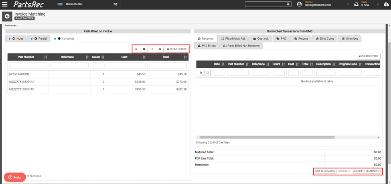Focus the DMS Date filter field

[219, 73]
